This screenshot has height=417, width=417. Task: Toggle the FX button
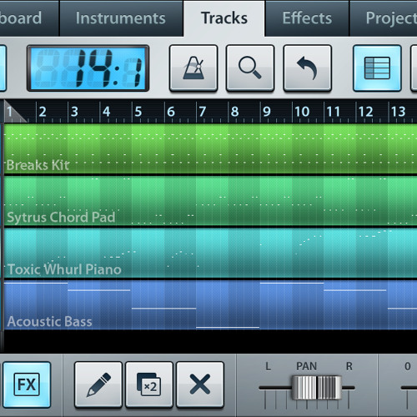pos(27,384)
